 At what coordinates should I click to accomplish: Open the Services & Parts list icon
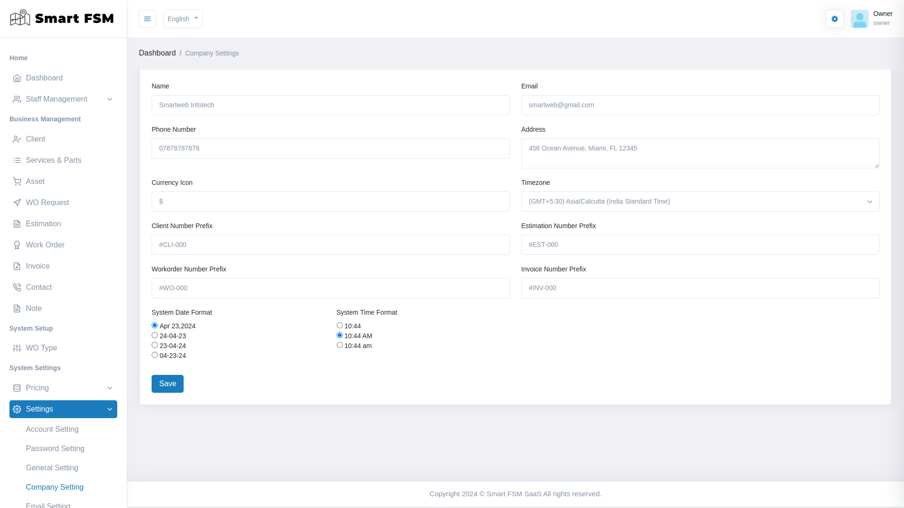tap(17, 160)
